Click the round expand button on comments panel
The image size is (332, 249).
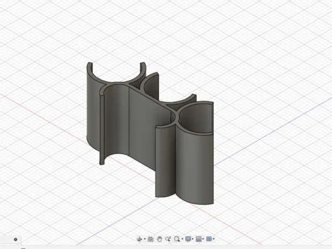coord(15,240)
